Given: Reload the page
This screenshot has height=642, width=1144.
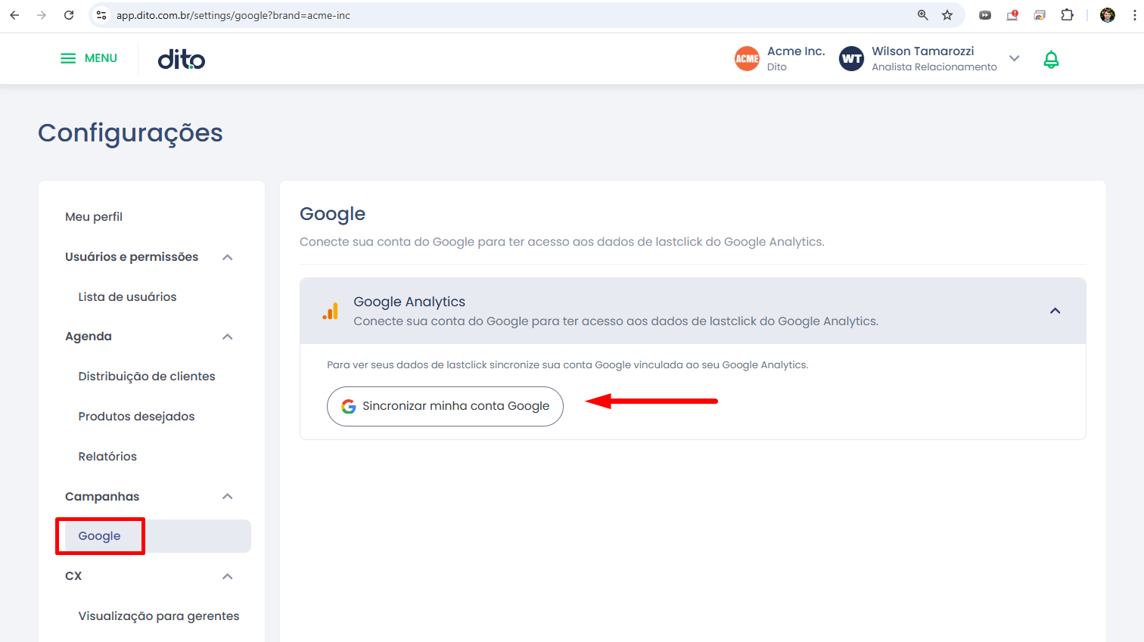Looking at the screenshot, I should click(69, 15).
